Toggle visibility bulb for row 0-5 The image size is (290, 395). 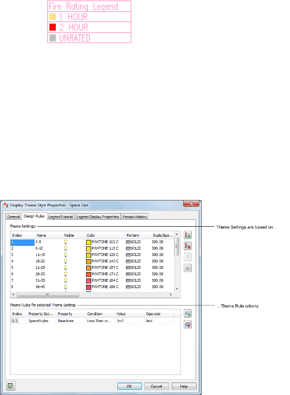(x=66, y=242)
